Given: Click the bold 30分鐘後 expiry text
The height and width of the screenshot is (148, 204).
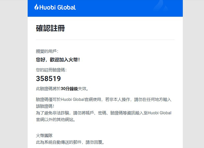Looking at the screenshot, I should 69,89.
